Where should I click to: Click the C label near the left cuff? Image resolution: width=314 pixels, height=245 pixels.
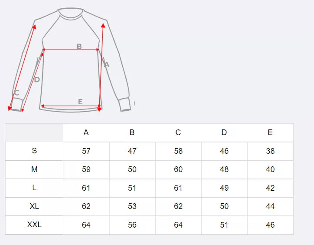click(16, 93)
